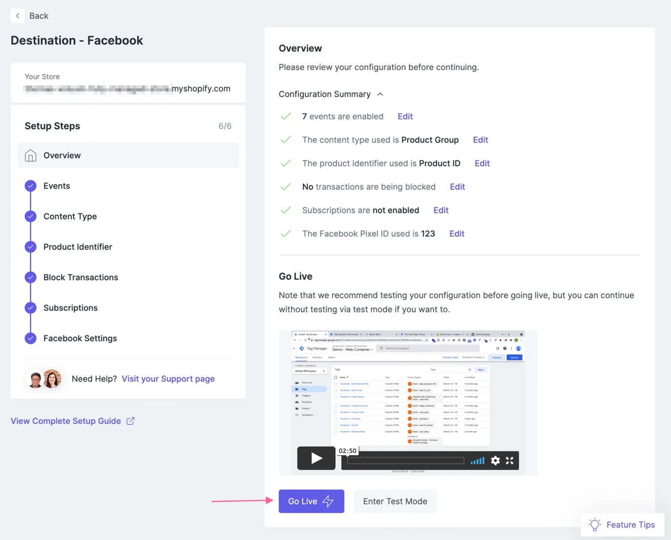Adjust the video volume bars
This screenshot has width=671, height=540.
point(477,461)
